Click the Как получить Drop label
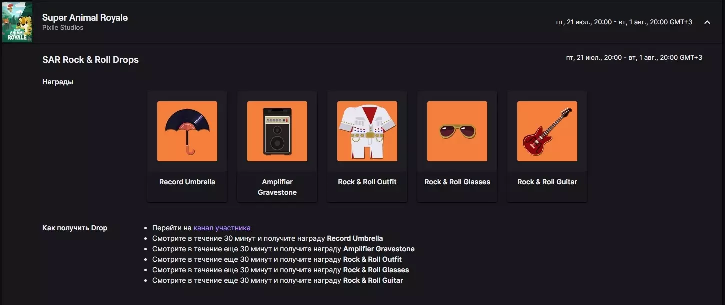The width and height of the screenshot is (725, 305). pos(75,228)
